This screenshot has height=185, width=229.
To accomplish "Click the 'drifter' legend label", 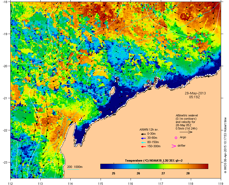I will click(x=181, y=146).
